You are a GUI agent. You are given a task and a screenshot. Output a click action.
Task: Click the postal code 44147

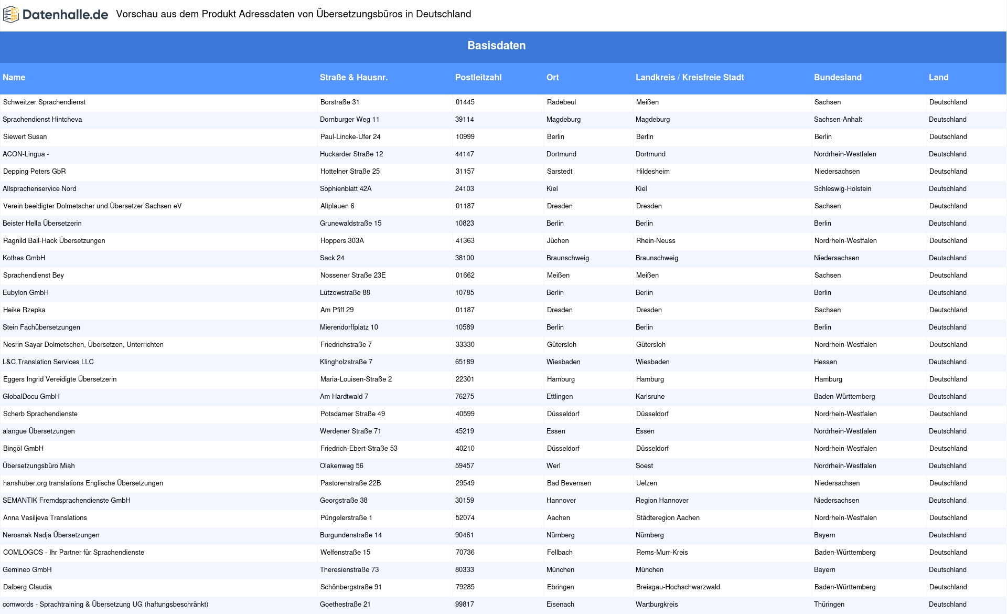[x=465, y=154]
